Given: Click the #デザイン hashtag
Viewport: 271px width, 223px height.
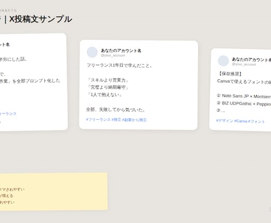Looking at the screenshot, I should tap(224, 120).
